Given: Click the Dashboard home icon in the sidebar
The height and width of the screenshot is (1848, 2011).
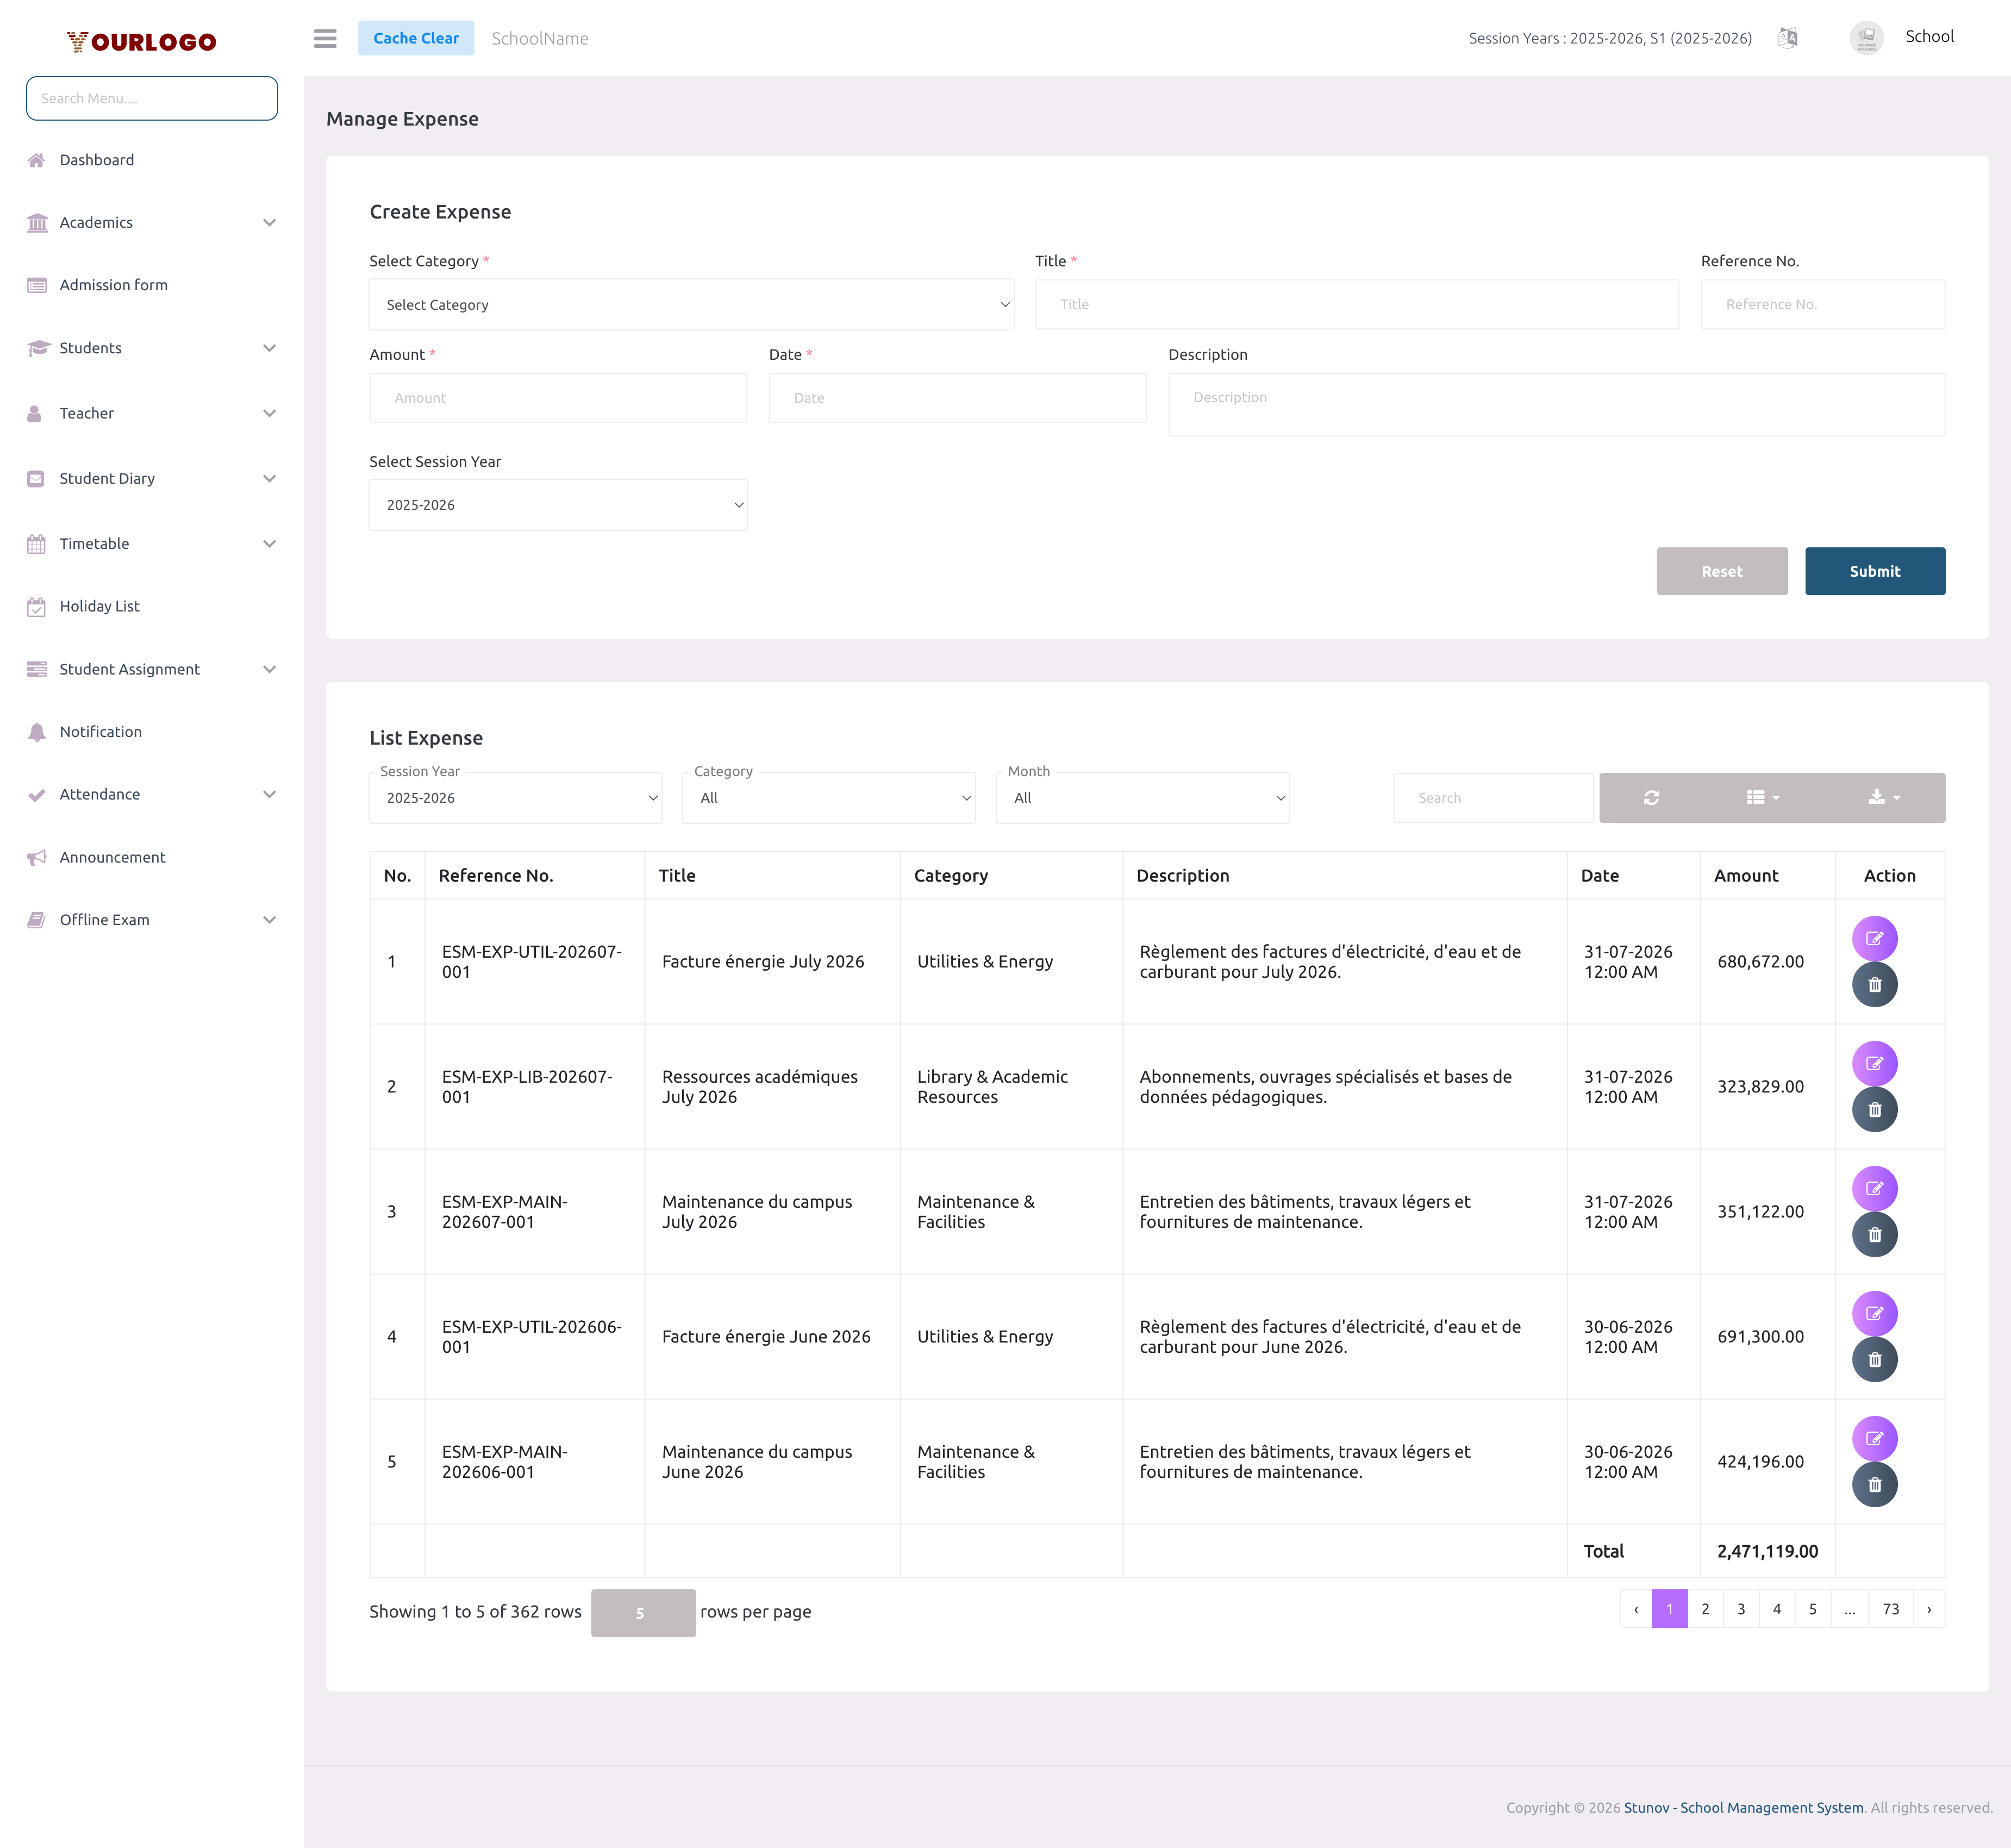Looking at the screenshot, I should pyautogui.click(x=37, y=159).
